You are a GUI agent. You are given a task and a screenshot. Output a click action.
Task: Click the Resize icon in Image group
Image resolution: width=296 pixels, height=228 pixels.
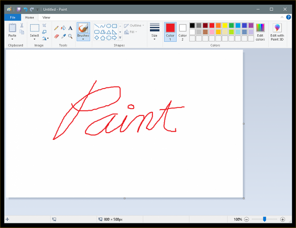(x=44, y=32)
